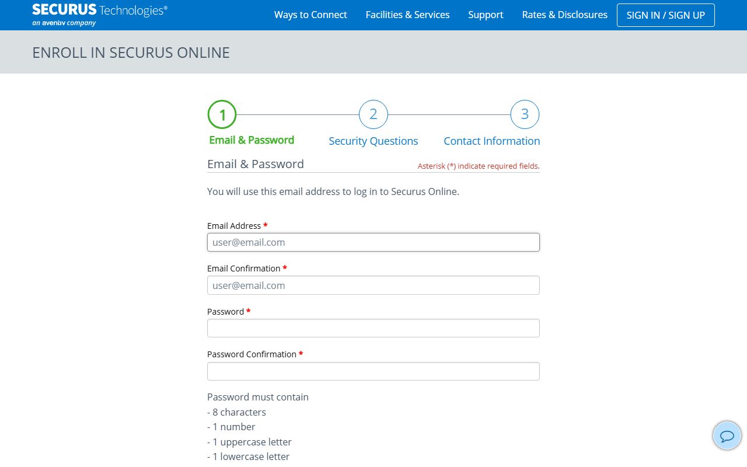This screenshot has height=467, width=747.
Task: Open the Support menu
Action: click(486, 15)
